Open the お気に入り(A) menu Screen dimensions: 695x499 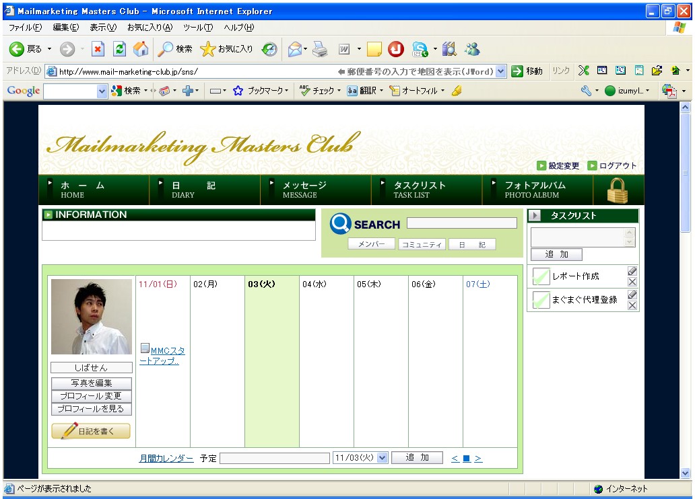point(150,28)
